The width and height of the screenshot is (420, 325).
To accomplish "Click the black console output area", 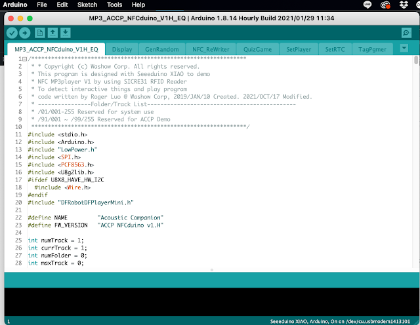I will (211, 301).
